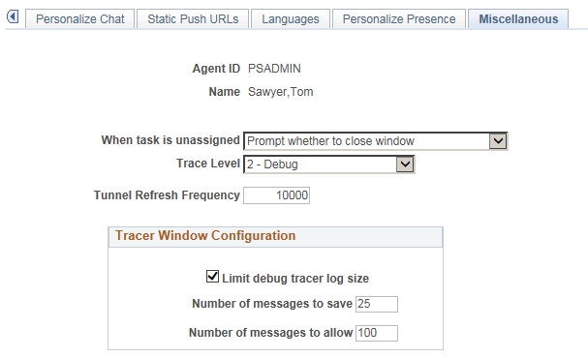The height and width of the screenshot is (358, 588).
Task: Click the Agent ID value PSADMIN
Action: [274, 69]
